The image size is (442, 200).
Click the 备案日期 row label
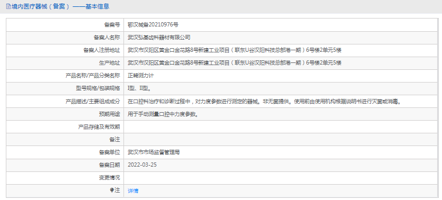[x=109, y=165]
